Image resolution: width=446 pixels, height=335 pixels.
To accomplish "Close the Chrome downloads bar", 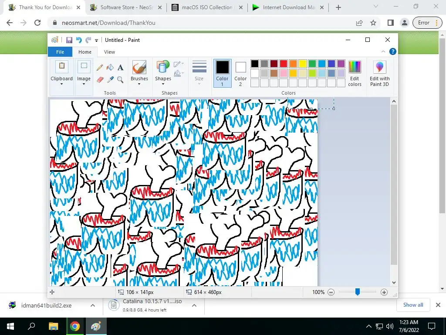I will pos(438,305).
